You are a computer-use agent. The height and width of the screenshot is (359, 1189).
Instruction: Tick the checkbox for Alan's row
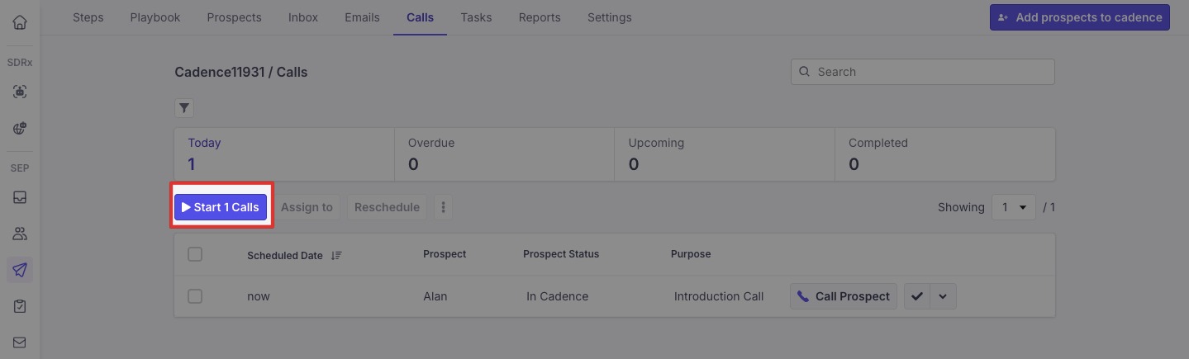tap(195, 296)
